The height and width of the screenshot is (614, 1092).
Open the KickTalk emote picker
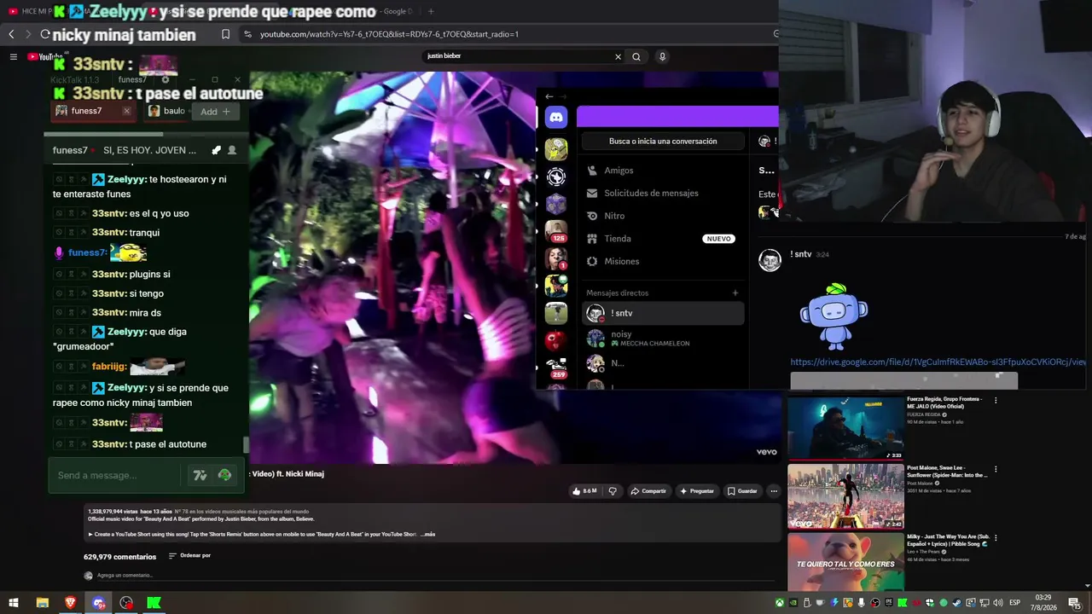[x=224, y=475]
